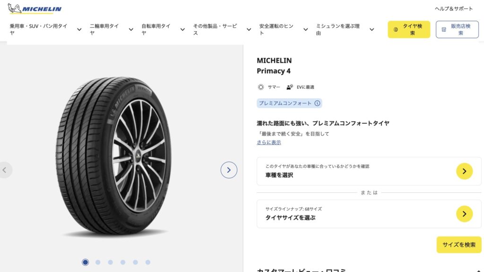Click the さらに表示 link
The image size is (484, 272).
268,142
